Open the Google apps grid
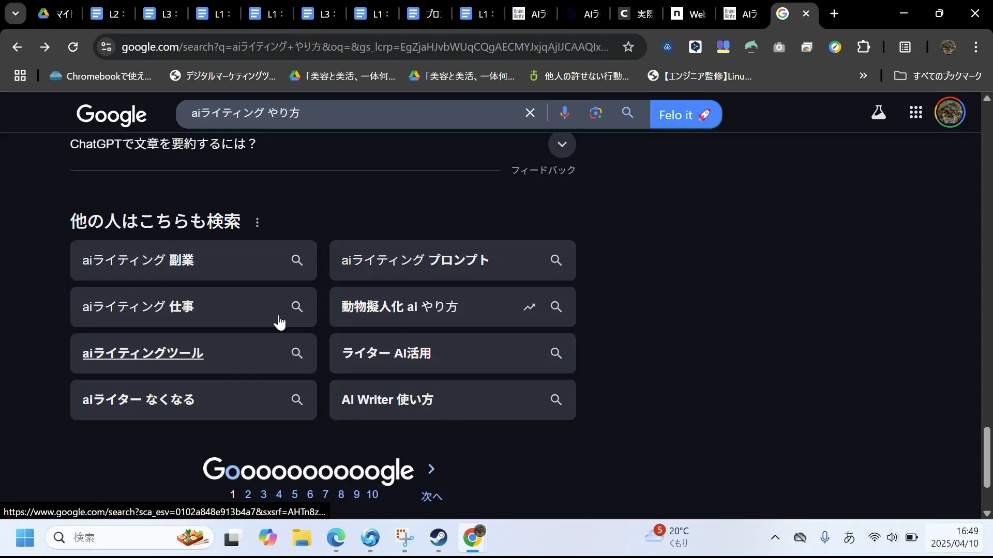 click(916, 112)
